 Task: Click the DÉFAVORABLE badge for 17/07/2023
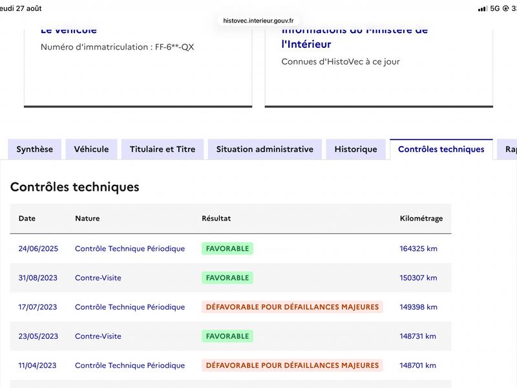(292, 307)
